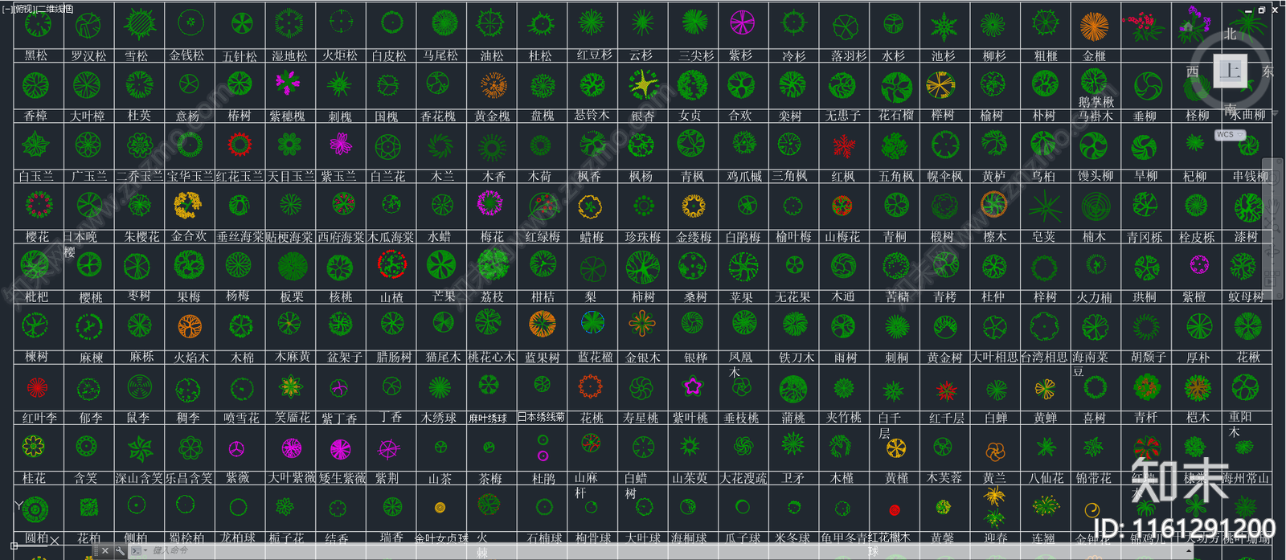Expand the recent commands dropdown arrow

145,551
